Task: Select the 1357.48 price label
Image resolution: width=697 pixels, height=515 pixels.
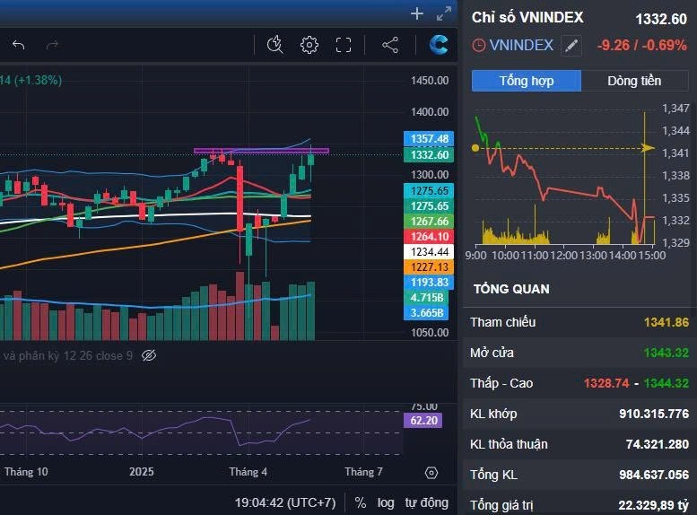Action: (x=429, y=139)
